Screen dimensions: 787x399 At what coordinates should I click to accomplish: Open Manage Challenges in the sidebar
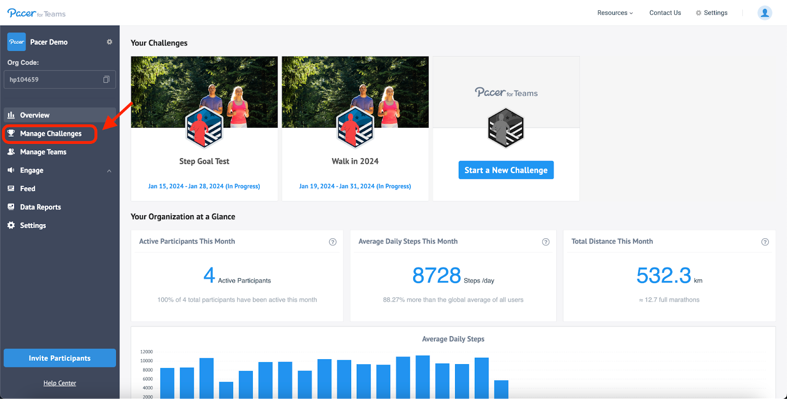pyautogui.click(x=50, y=134)
